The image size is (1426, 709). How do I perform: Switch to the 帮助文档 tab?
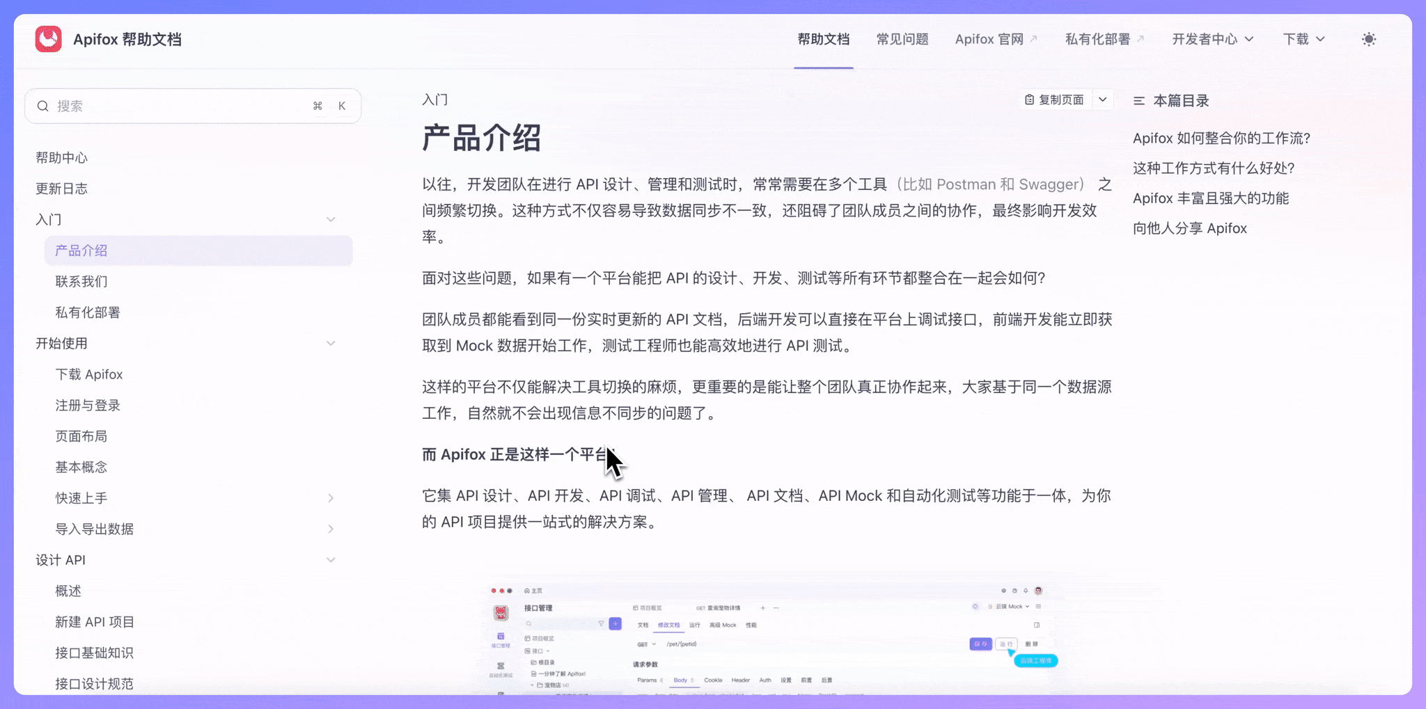click(x=824, y=39)
